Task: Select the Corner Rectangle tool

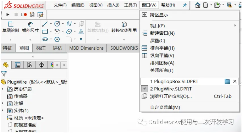Action: (x=45, y=31)
